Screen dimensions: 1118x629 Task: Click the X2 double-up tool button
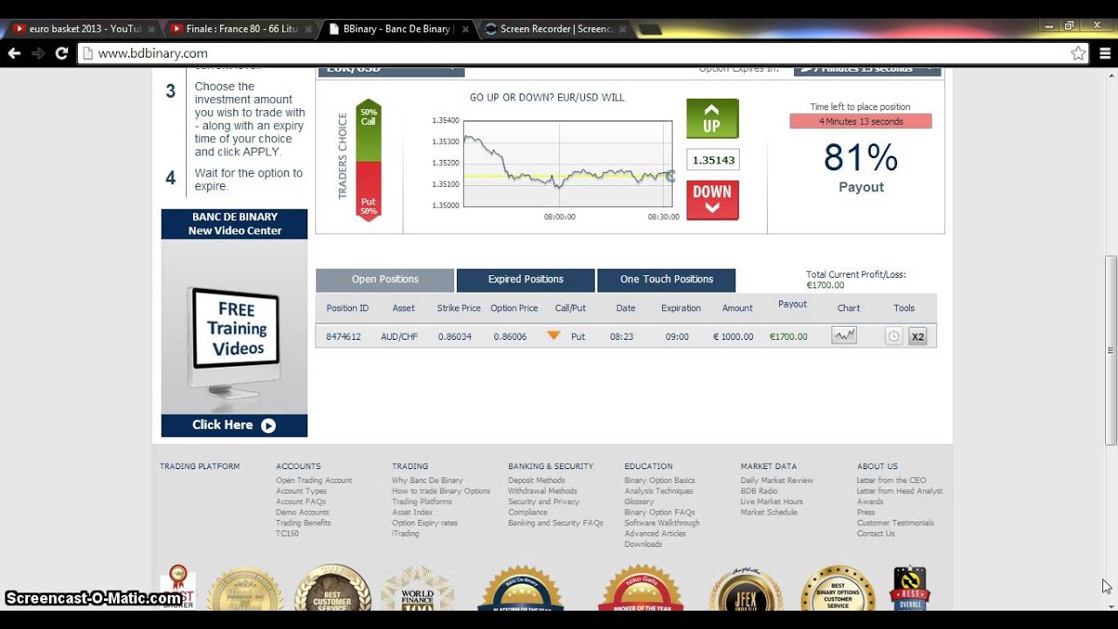917,336
